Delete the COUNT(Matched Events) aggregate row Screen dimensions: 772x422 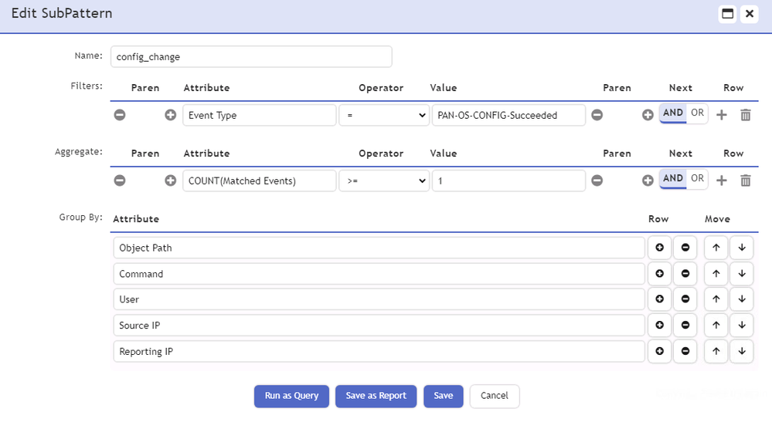click(745, 180)
